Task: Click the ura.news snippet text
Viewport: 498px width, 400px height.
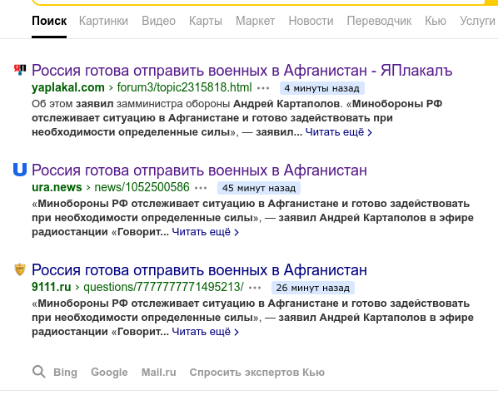Action: click(252, 218)
